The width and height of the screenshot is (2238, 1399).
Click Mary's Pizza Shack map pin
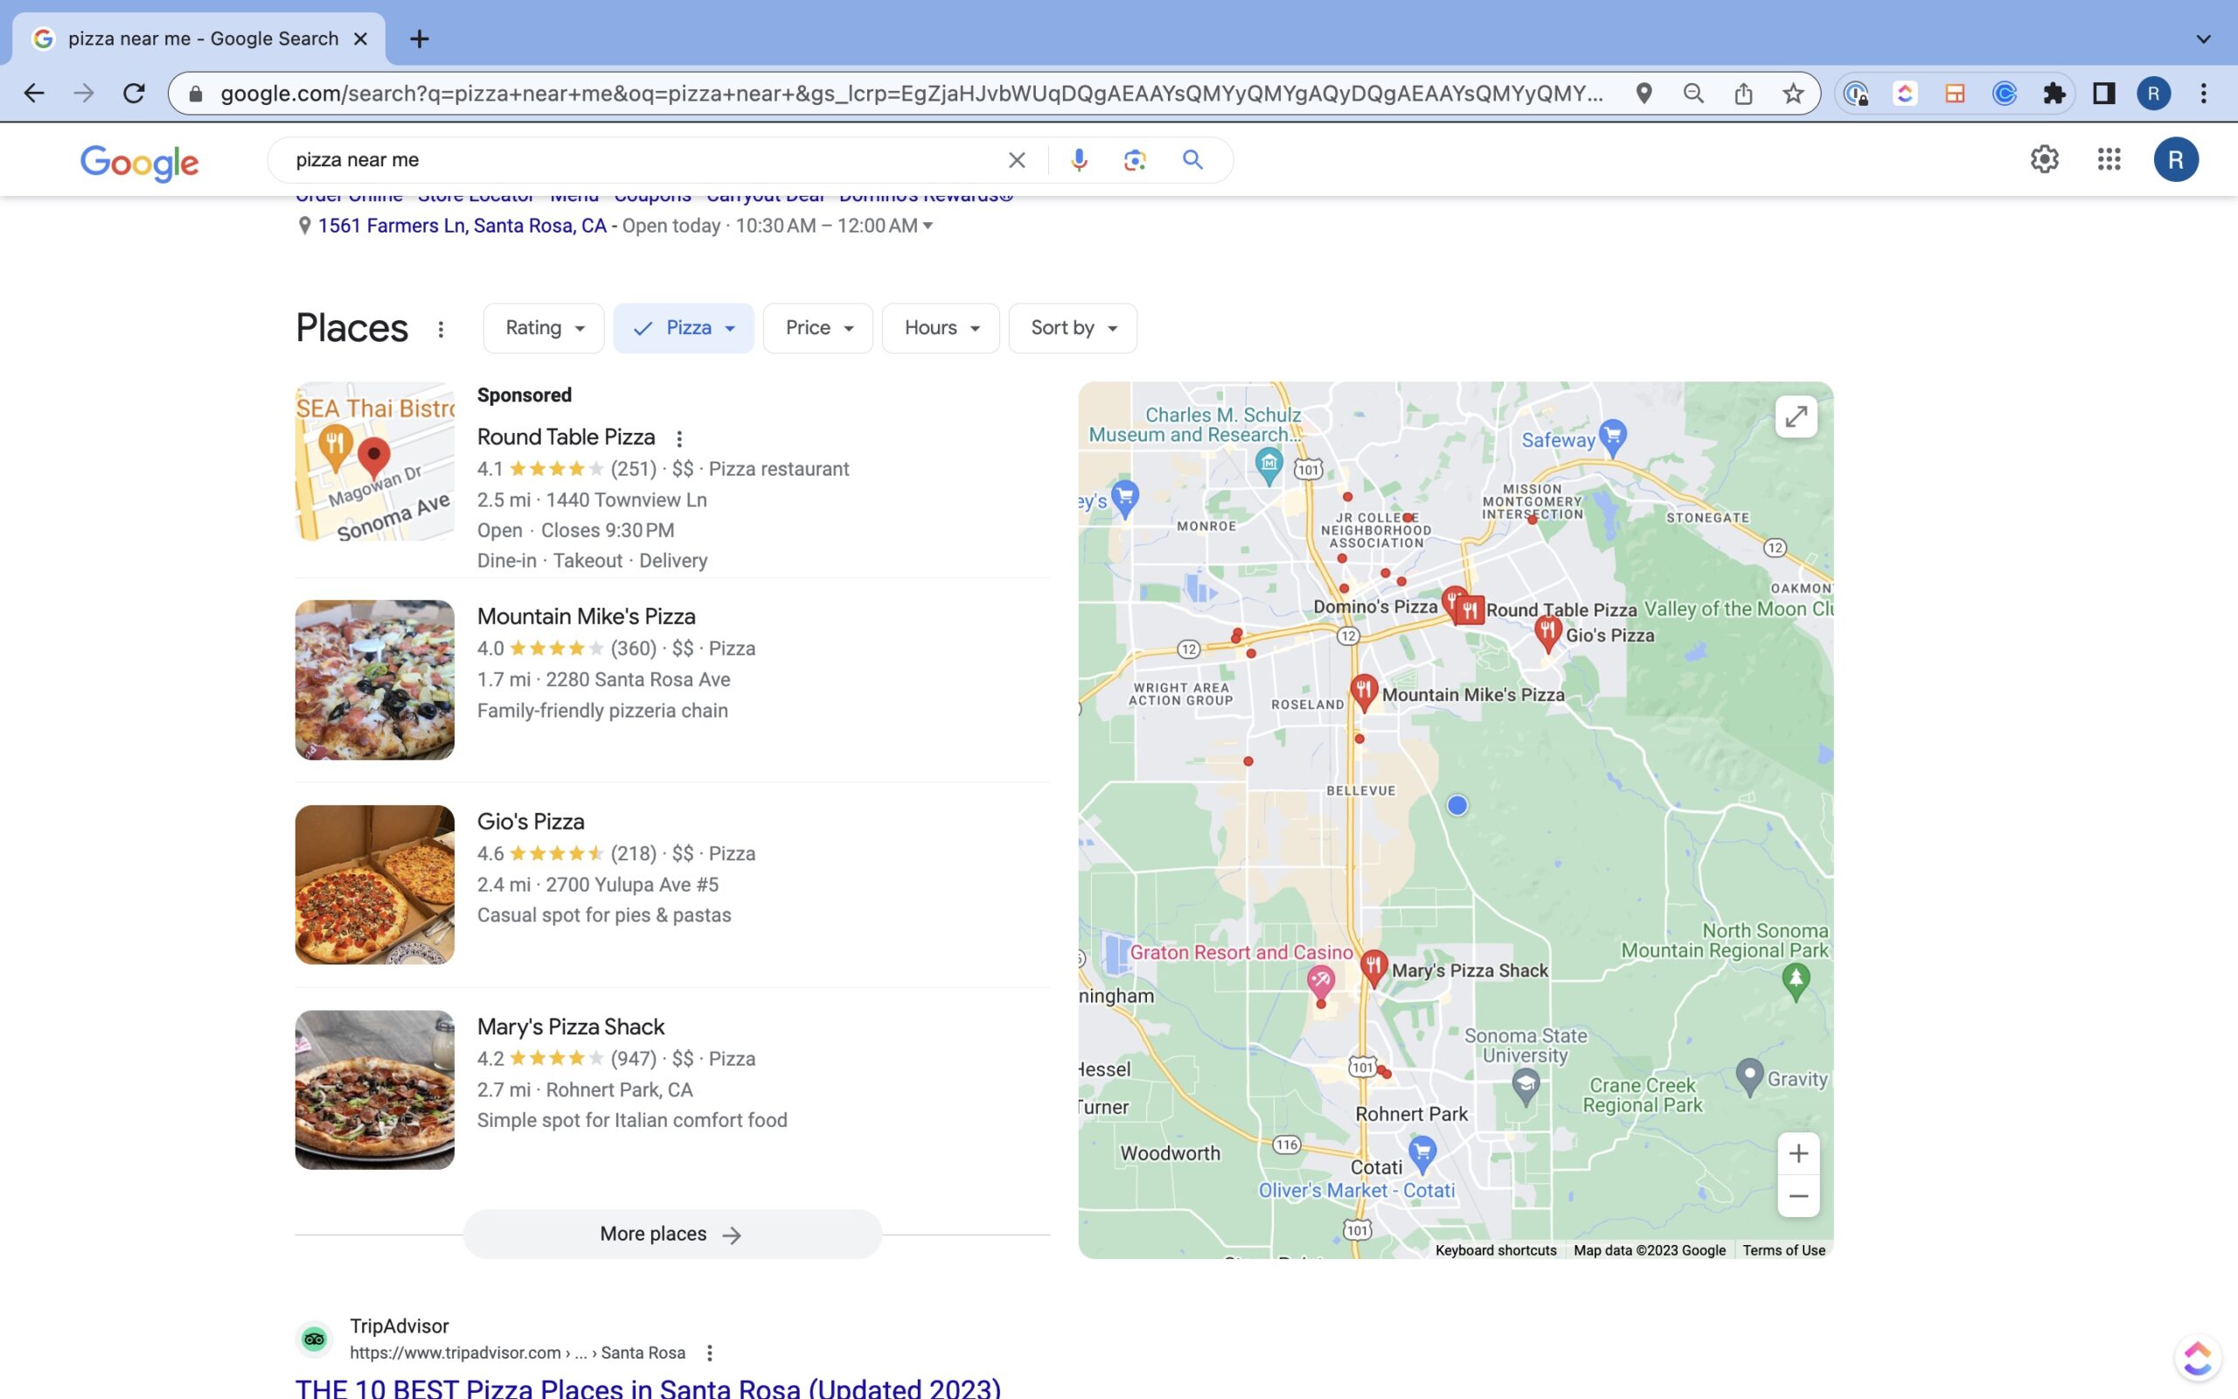1373,968
